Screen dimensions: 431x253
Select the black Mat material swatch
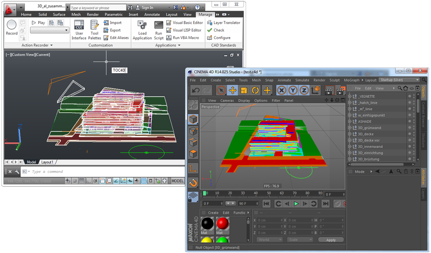(207, 223)
